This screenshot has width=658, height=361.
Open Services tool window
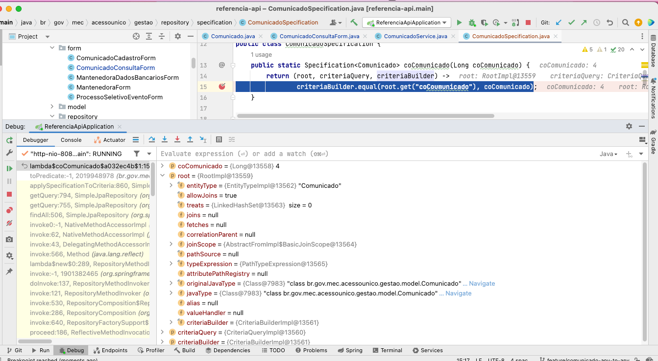(427, 350)
